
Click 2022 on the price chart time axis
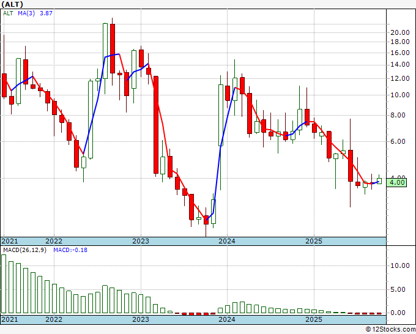point(54,241)
